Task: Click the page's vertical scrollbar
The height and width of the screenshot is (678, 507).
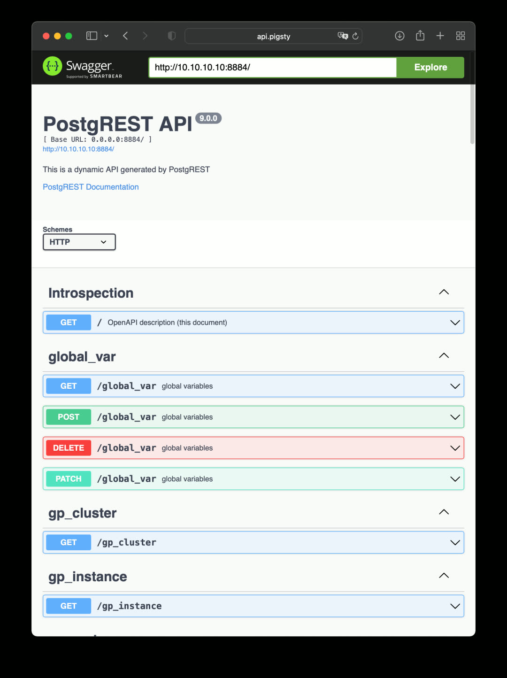Action: click(x=472, y=115)
